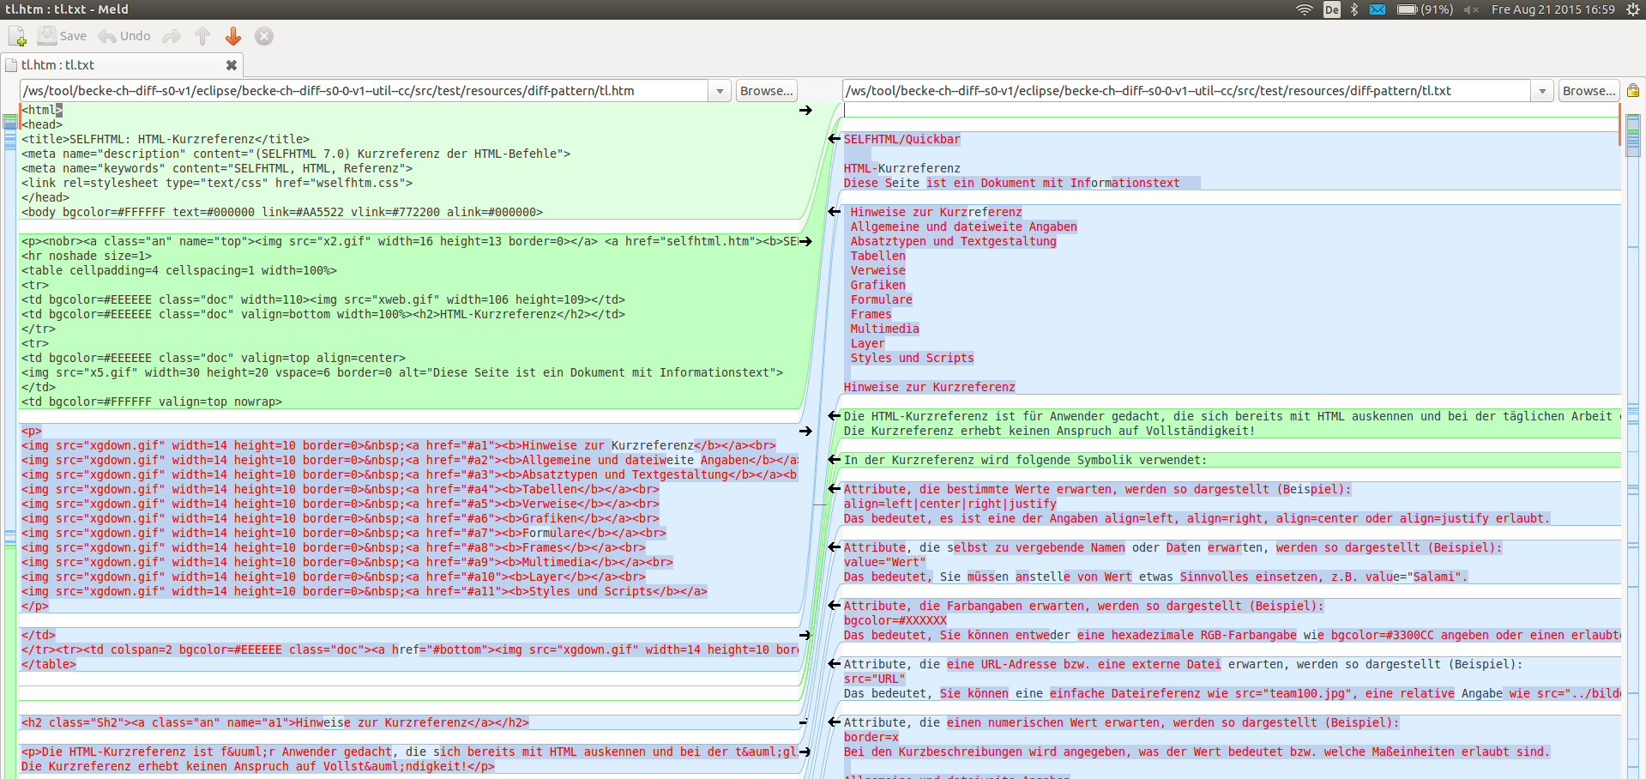
Task: Click the 'Tabellen' line in the right pane
Action: tap(878, 256)
